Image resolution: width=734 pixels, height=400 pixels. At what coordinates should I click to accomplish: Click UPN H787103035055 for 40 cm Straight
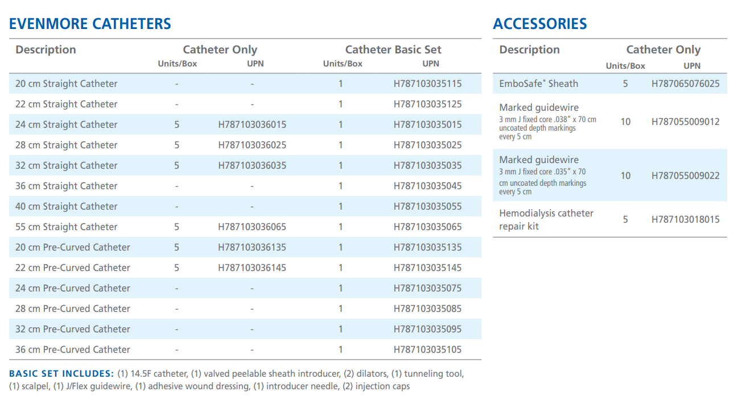coord(427,206)
